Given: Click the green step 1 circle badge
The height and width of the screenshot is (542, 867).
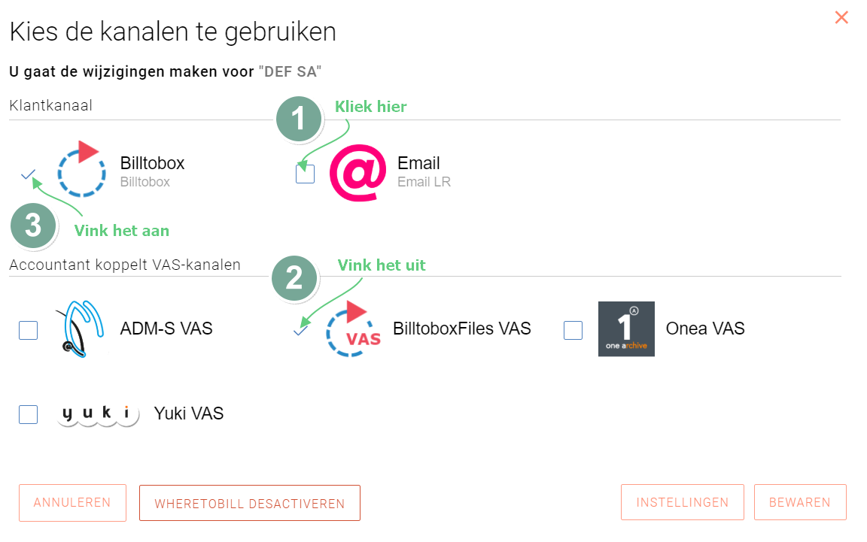Looking at the screenshot, I should click(x=299, y=119).
